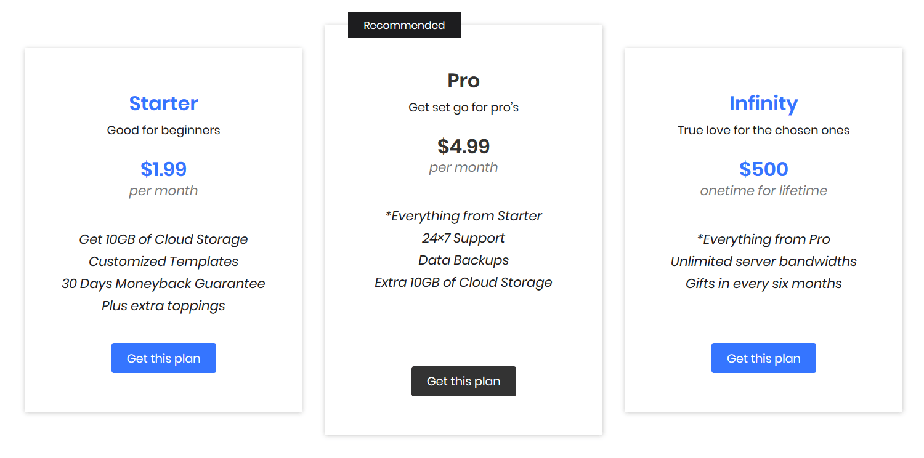Image resolution: width=924 pixels, height=458 pixels.
Task: Click Gifts in every six months line
Action: point(763,283)
